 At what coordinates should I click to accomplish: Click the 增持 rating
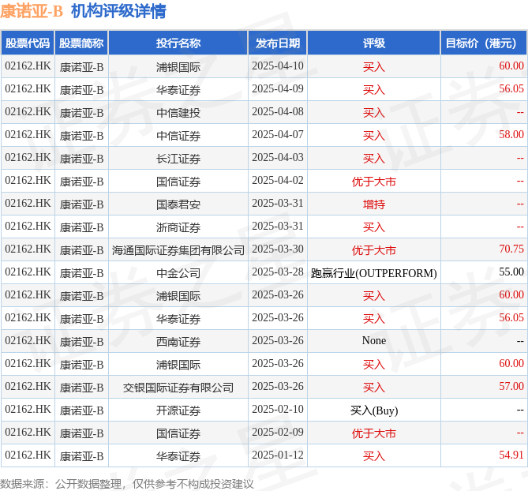374,204
